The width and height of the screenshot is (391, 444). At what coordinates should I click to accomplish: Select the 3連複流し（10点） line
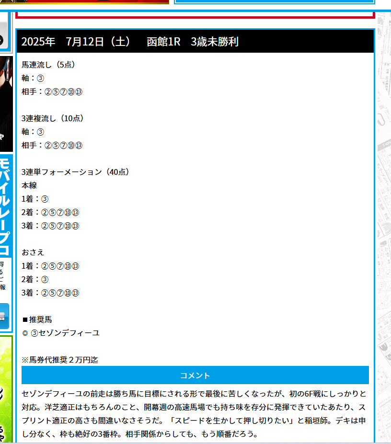(x=52, y=118)
